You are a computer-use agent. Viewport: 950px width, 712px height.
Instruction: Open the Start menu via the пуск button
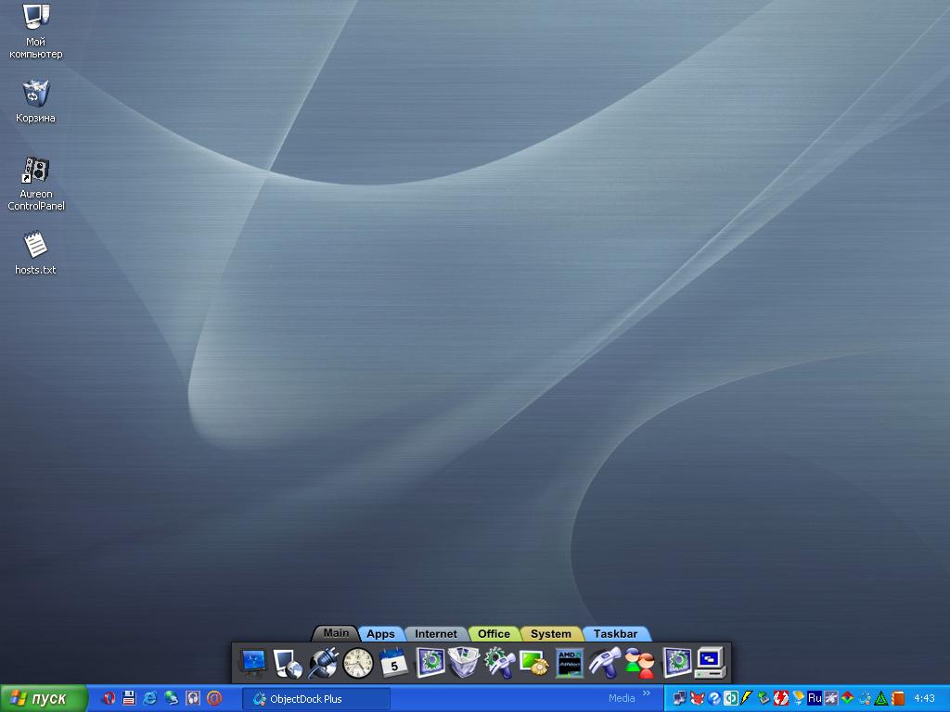click(44, 698)
